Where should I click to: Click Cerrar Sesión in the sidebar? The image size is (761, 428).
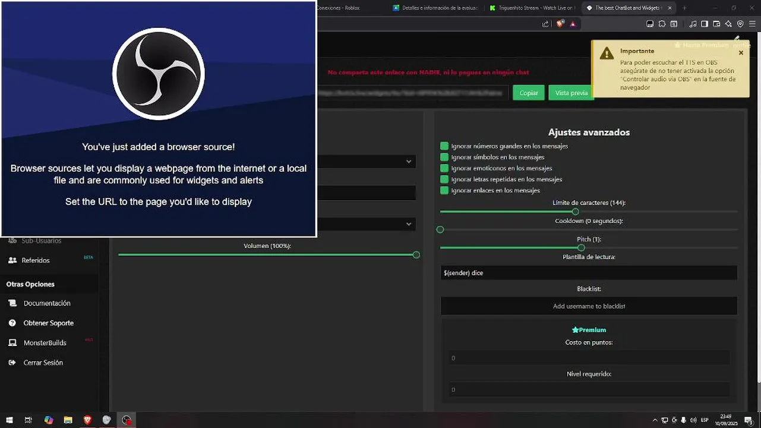coord(43,363)
